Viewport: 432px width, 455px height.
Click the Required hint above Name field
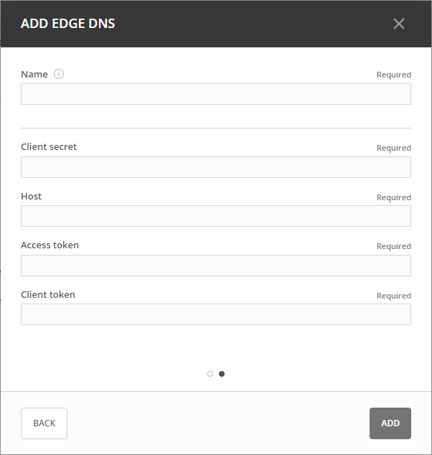393,75
